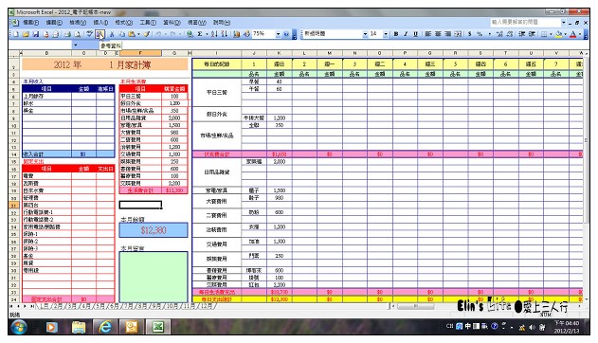
Task: Toggle Bold formatting
Action: click(396, 34)
